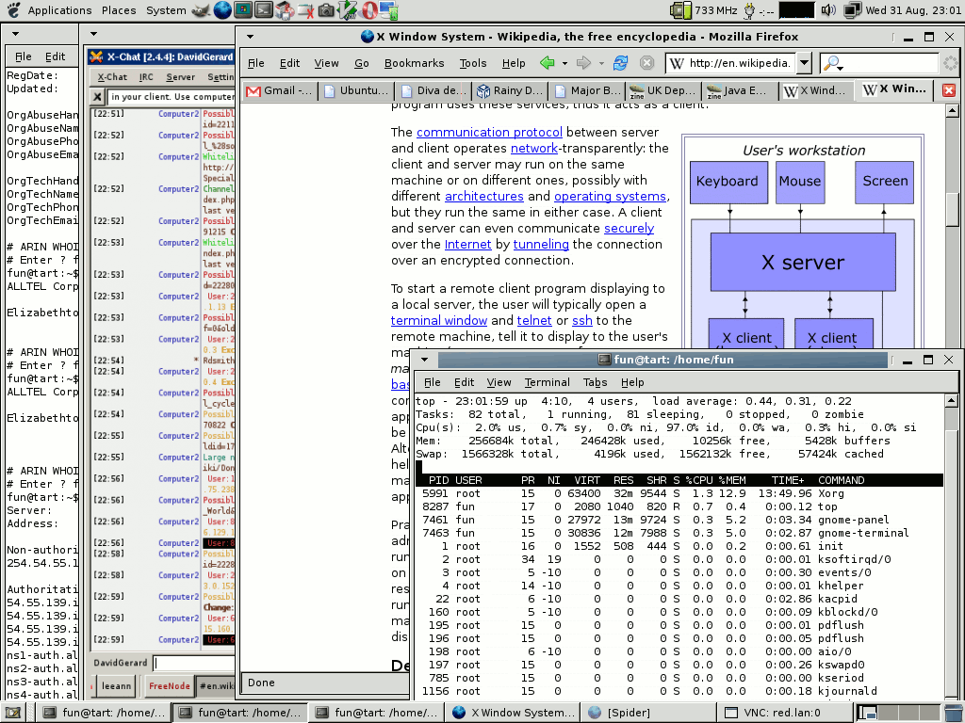
Task: Reload the Wikipedia page in Firefox
Action: [x=620, y=63]
